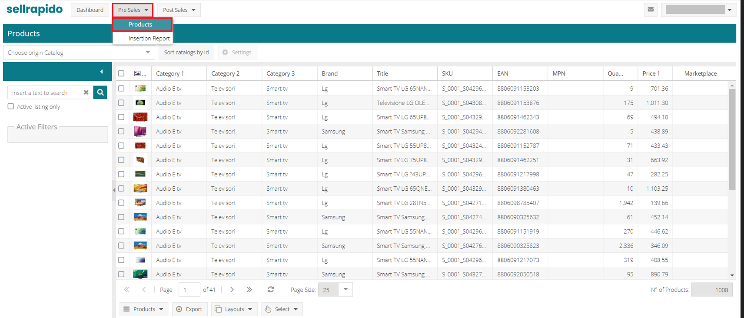The height and width of the screenshot is (318, 744).
Task: Click the magnifier search button
Action: (x=100, y=93)
